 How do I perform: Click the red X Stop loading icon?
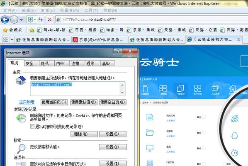pos(49,20)
